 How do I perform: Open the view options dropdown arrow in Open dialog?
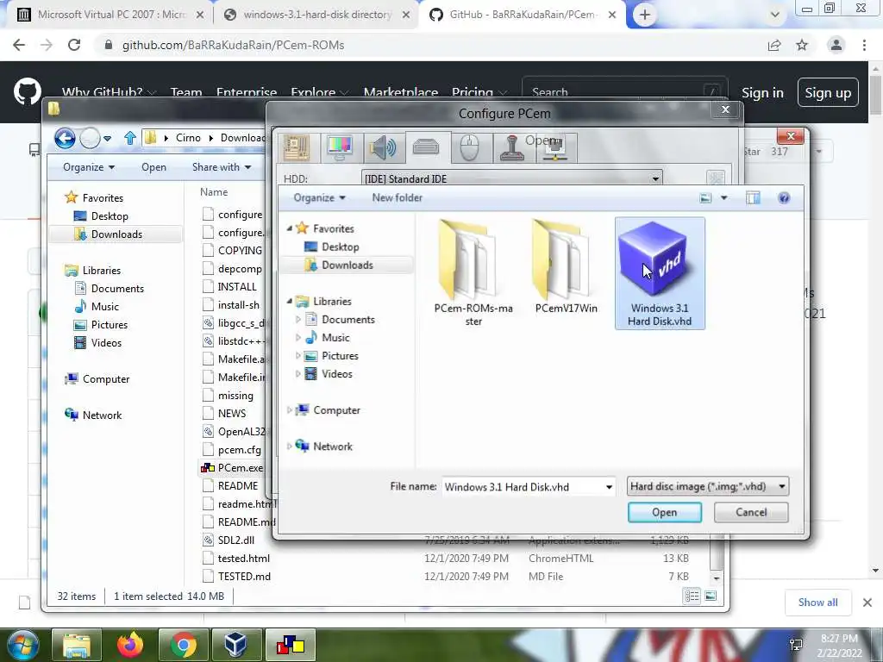[723, 197]
